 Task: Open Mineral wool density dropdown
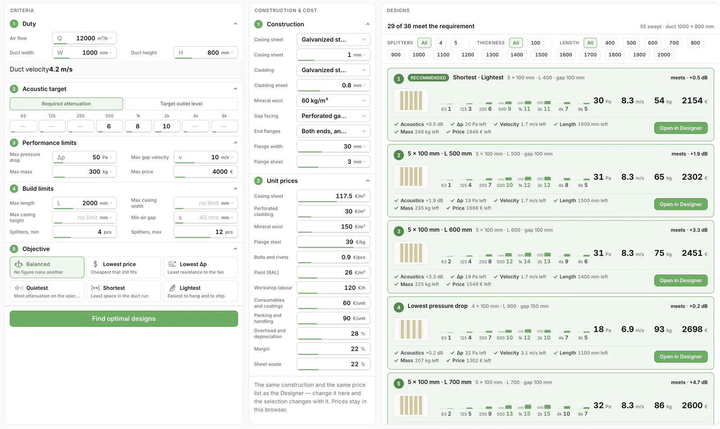pos(333,101)
